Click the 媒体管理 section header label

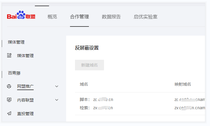16,42
